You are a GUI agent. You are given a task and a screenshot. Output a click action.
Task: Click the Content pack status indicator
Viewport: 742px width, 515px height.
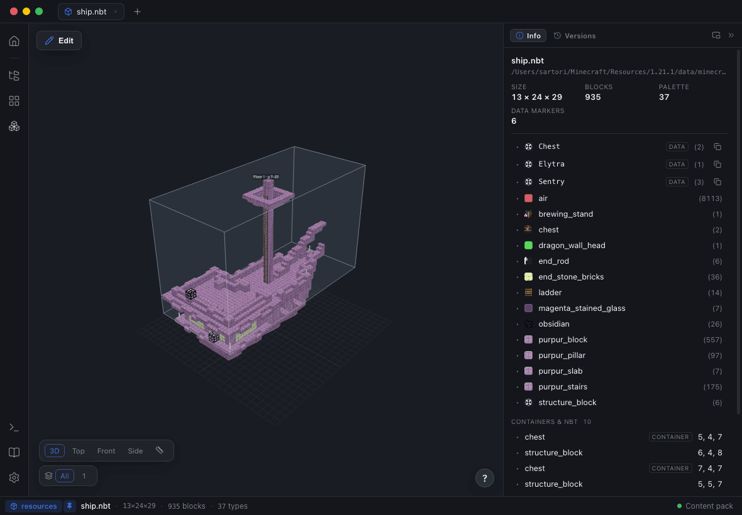click(x=705, y=506)
